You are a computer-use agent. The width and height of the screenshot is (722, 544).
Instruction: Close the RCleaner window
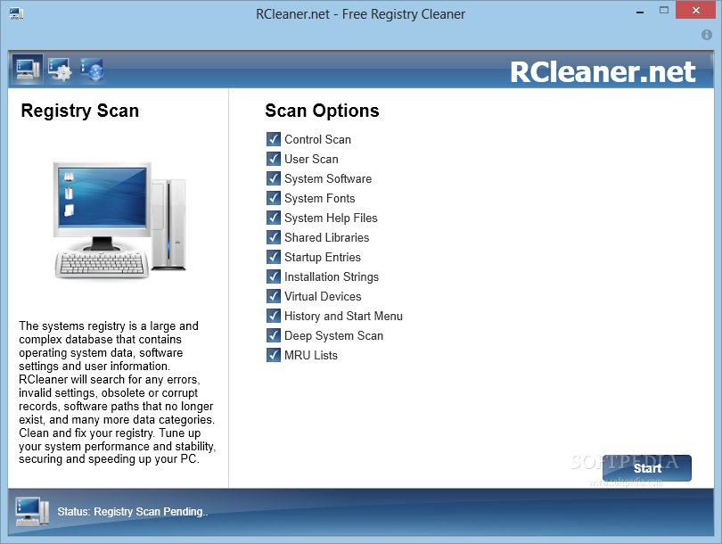point(696,10)
